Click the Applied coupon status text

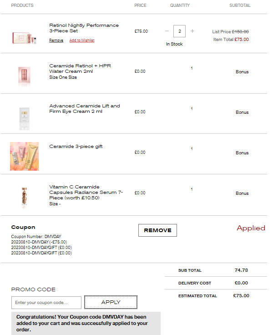(x=251, y=228)
